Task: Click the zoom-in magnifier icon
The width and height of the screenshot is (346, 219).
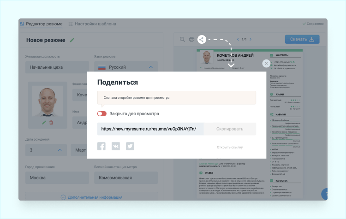Action: coord(182,40)
